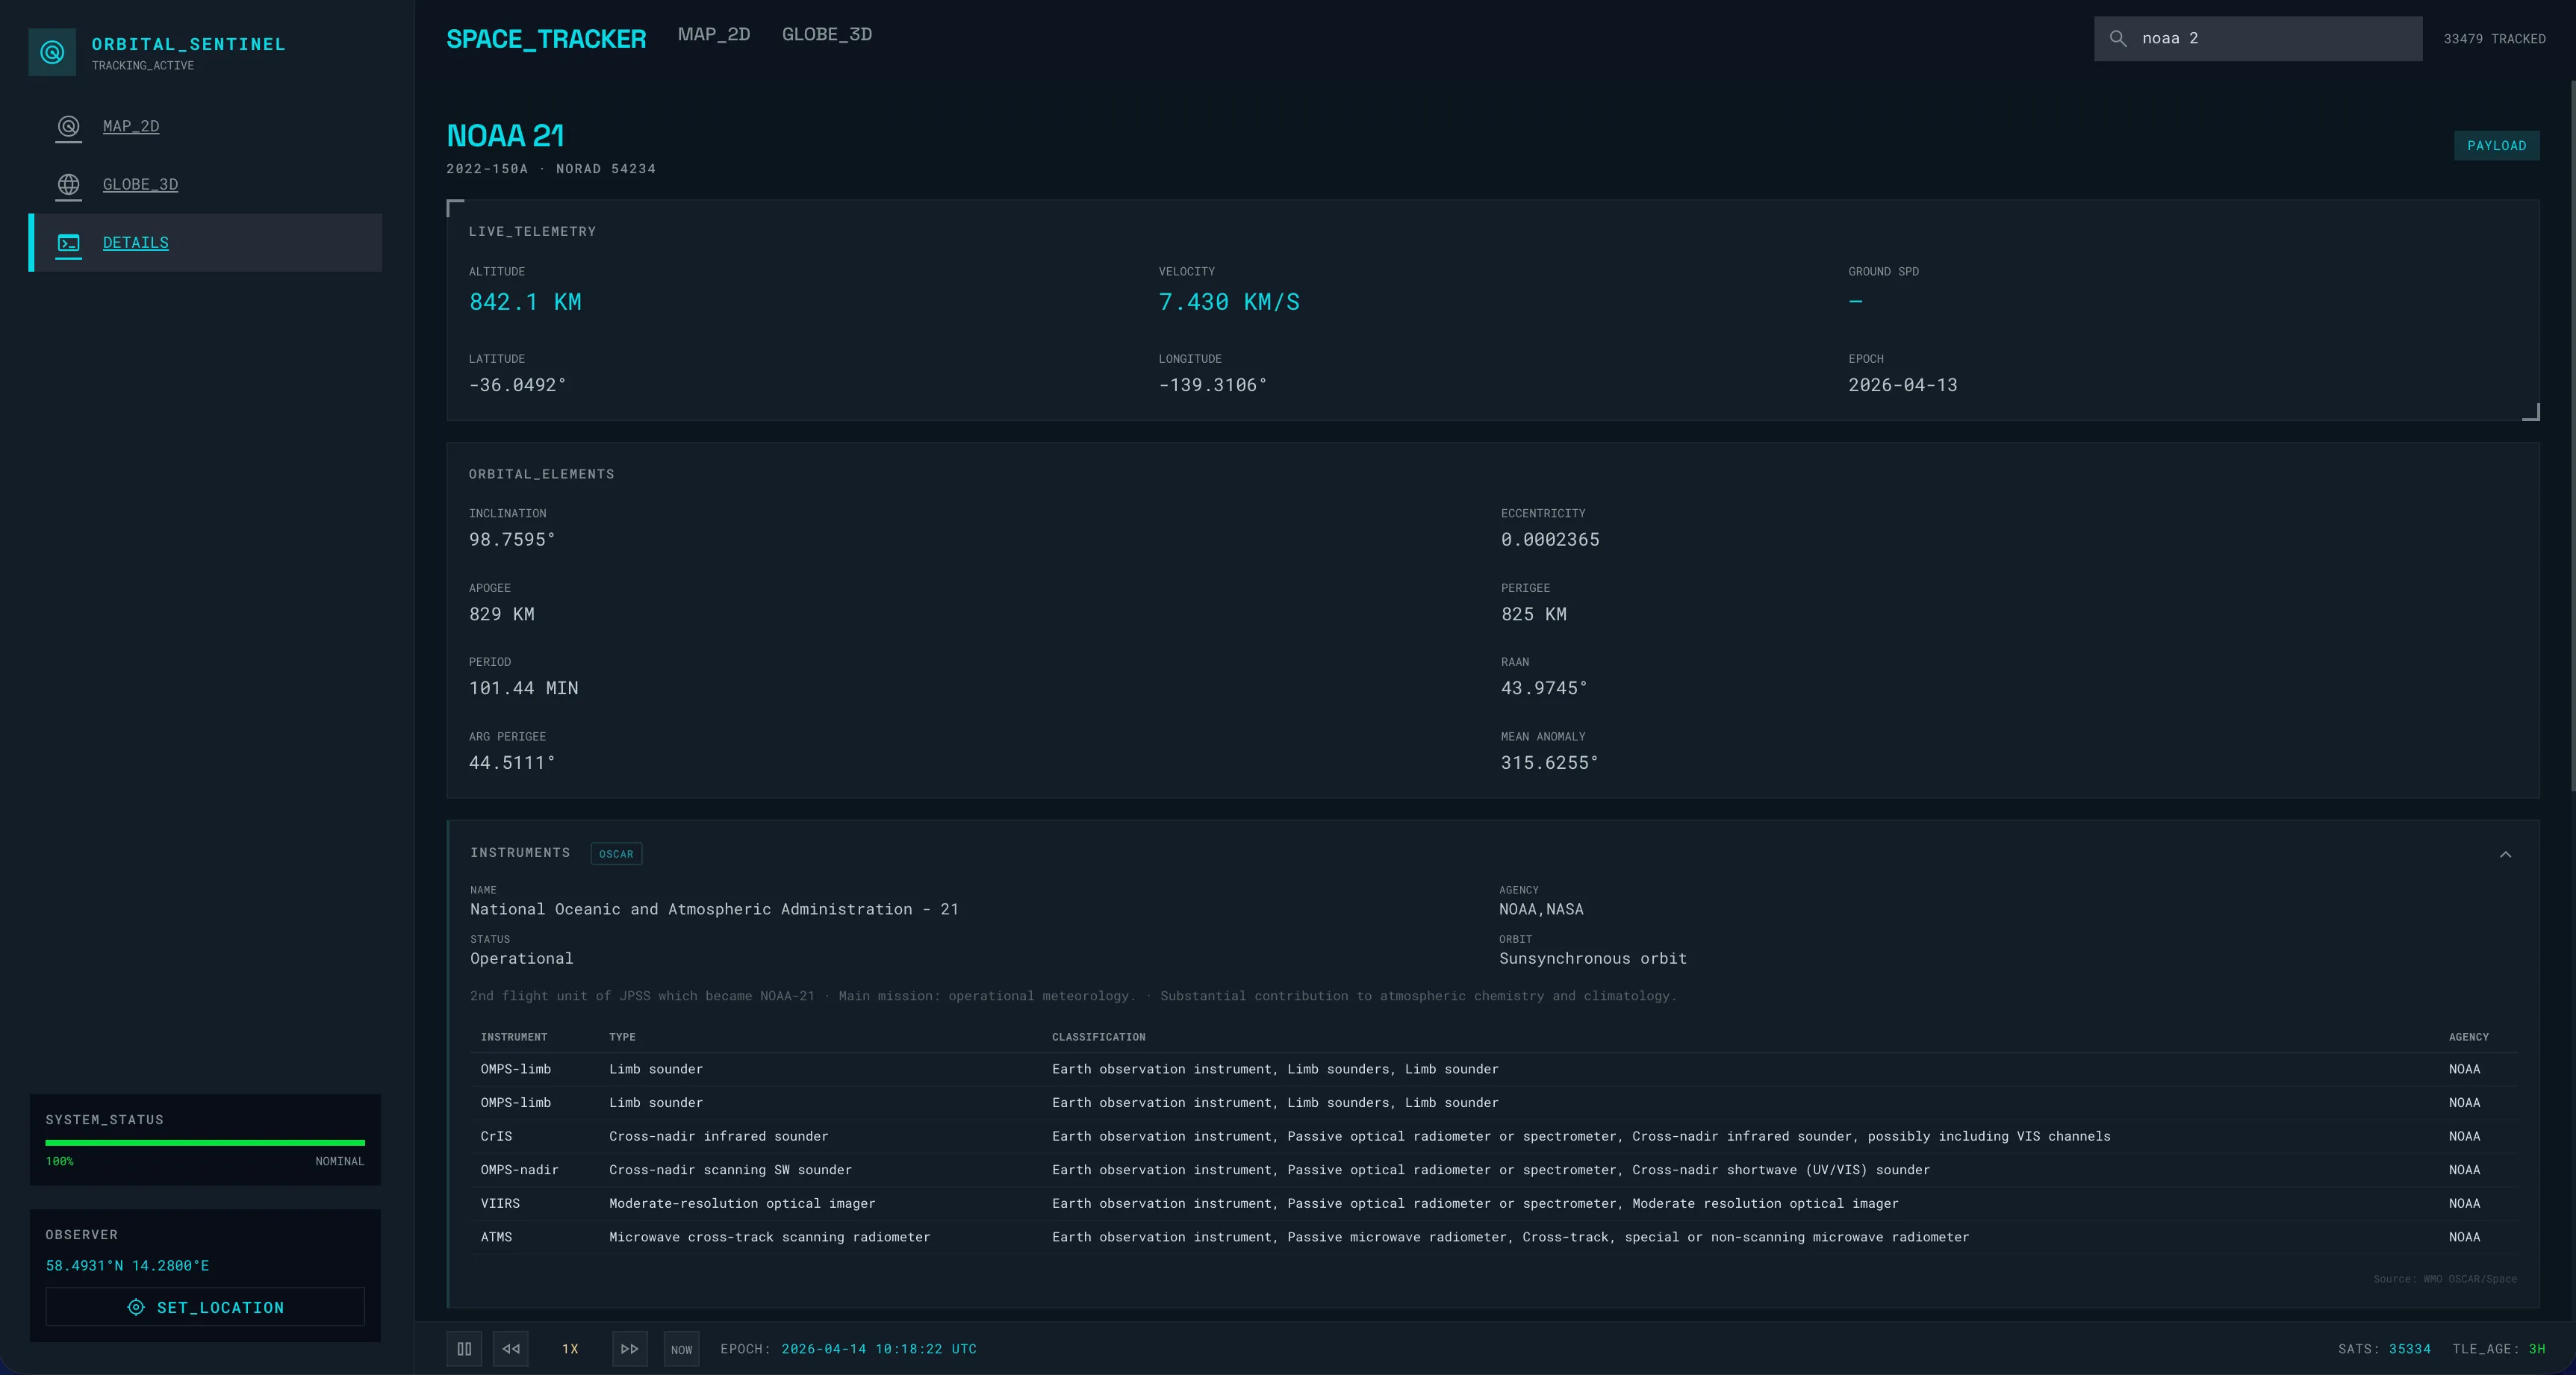Click the INSTRUMENT column header
The image size is (2576, 1375).
pos(514,1037)
